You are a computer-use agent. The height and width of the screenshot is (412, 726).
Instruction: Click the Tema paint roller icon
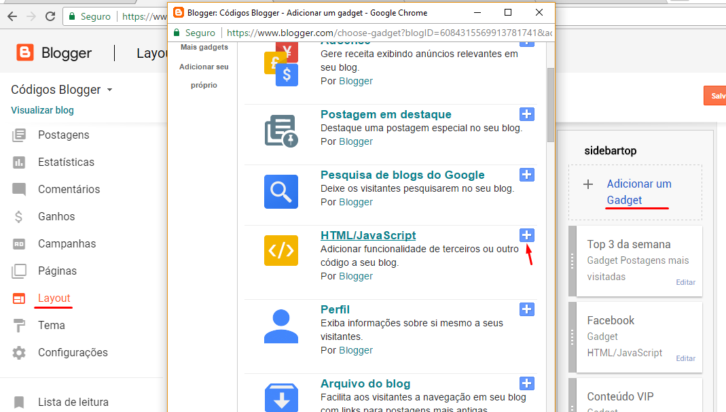pyautogui.click(x=19, y=326)
